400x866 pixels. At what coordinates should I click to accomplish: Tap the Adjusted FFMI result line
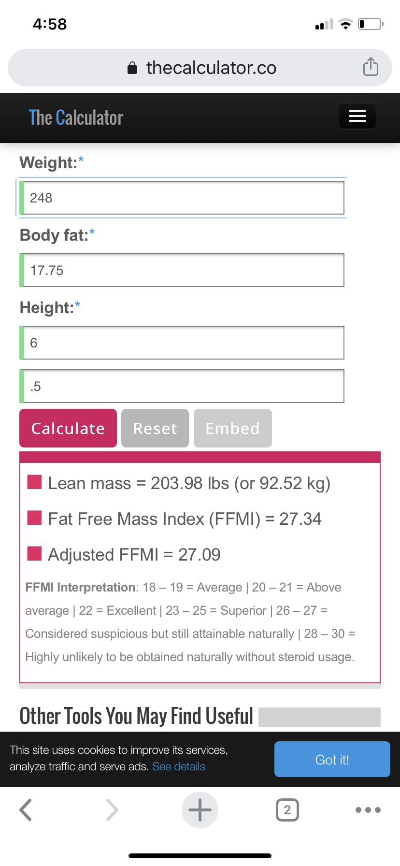click(x=134, y=555)
